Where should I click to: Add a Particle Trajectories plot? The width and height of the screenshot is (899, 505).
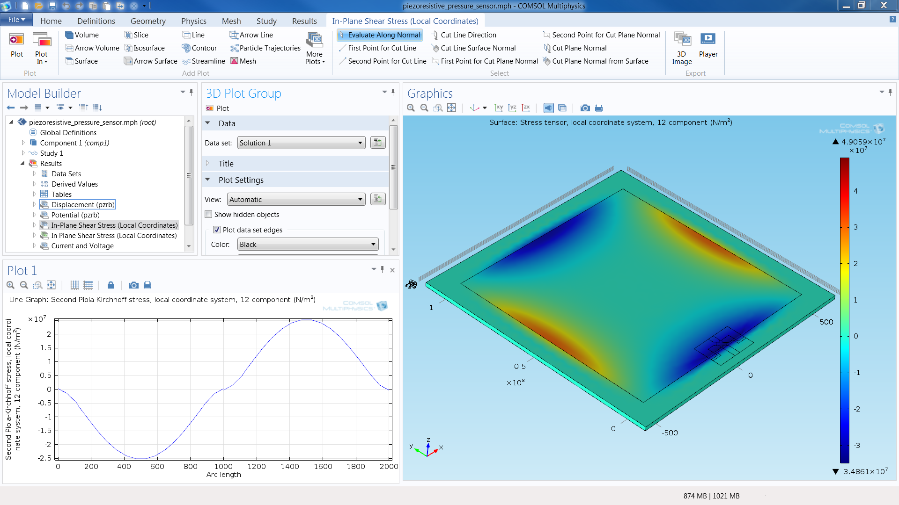tap(265, 48)
